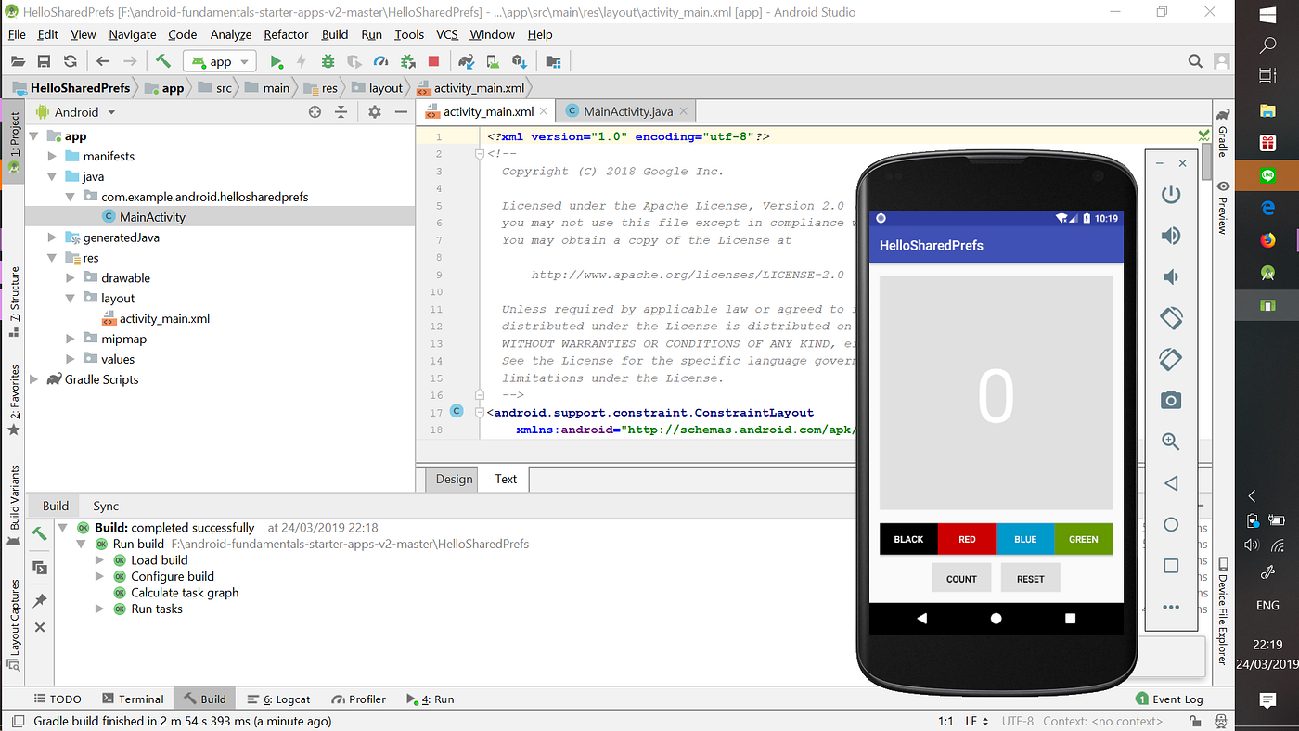Viewport: 1299px width, 731px height.
Task: Increase the emulator volume
Action: coord(1171,236)
